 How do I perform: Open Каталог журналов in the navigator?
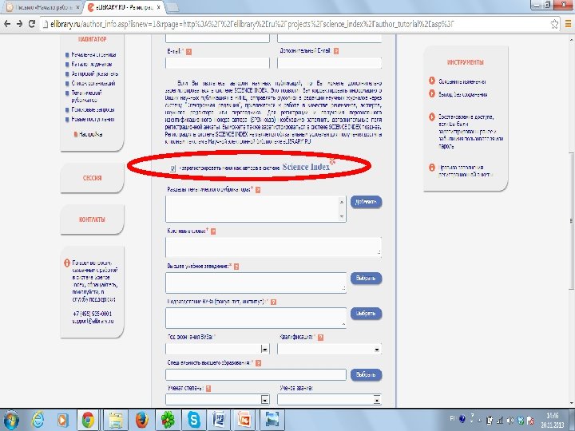(x=92, y=64)
